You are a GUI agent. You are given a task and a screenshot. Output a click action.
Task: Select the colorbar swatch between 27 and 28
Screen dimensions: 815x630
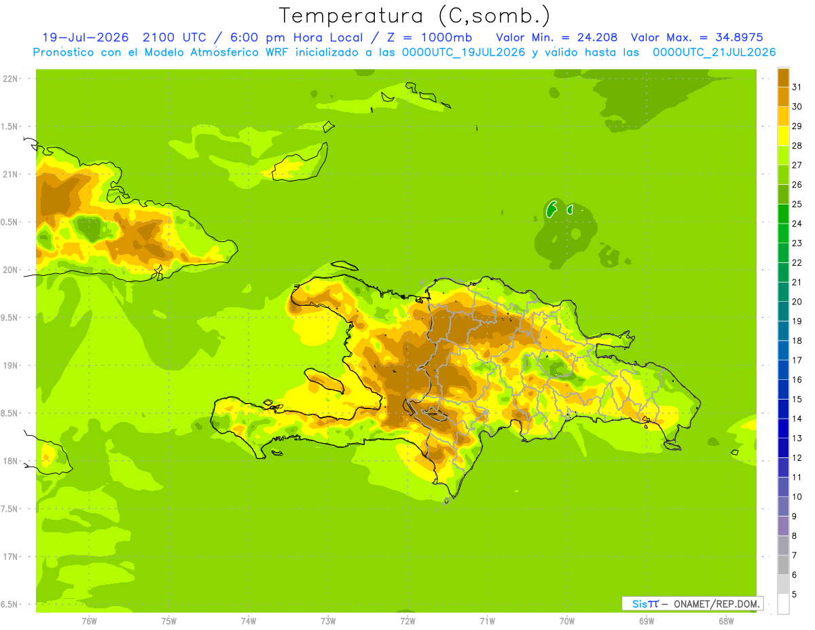pyautogui.click(x=783, y=155)
